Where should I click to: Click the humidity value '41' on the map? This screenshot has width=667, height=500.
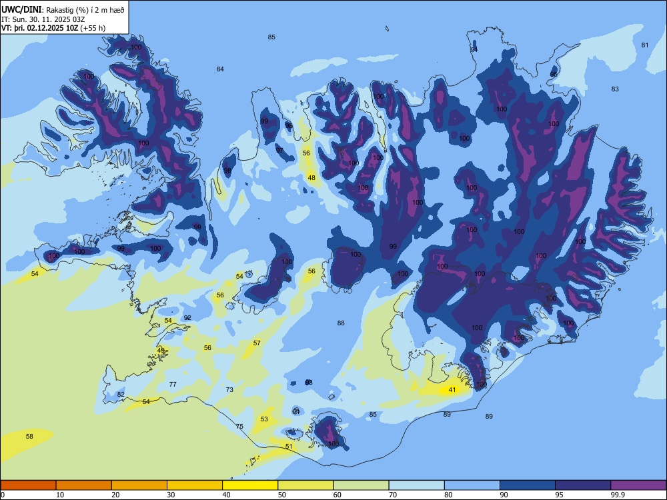[452, 390]
